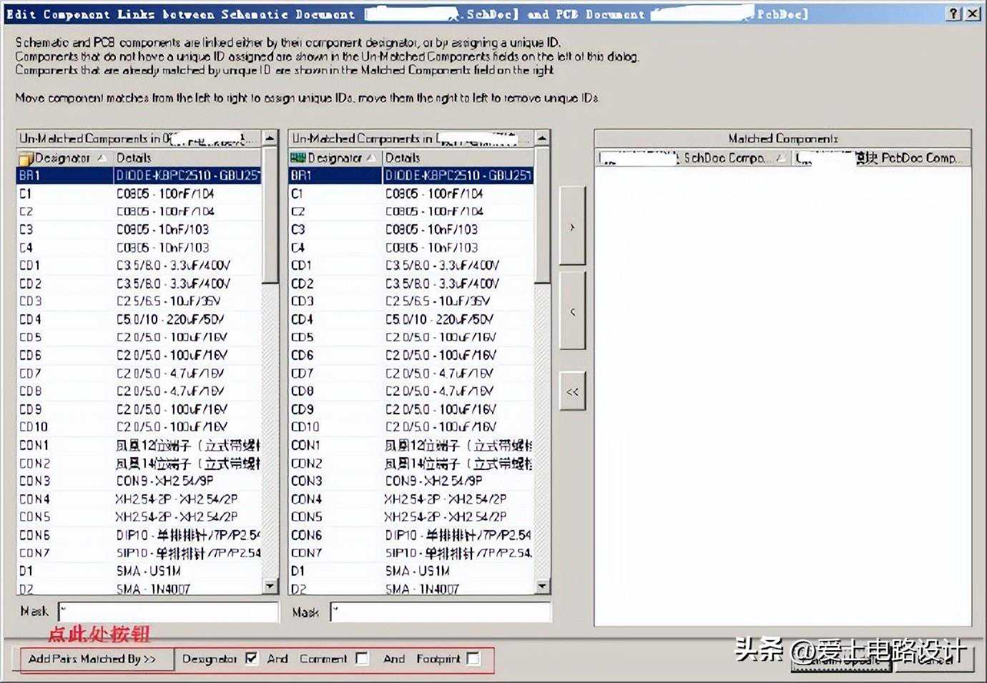Image resolution: width=987 pixels, height=683 pixels.
Task: Click the PCB icon in middle list header
Action: pos(298,157)
